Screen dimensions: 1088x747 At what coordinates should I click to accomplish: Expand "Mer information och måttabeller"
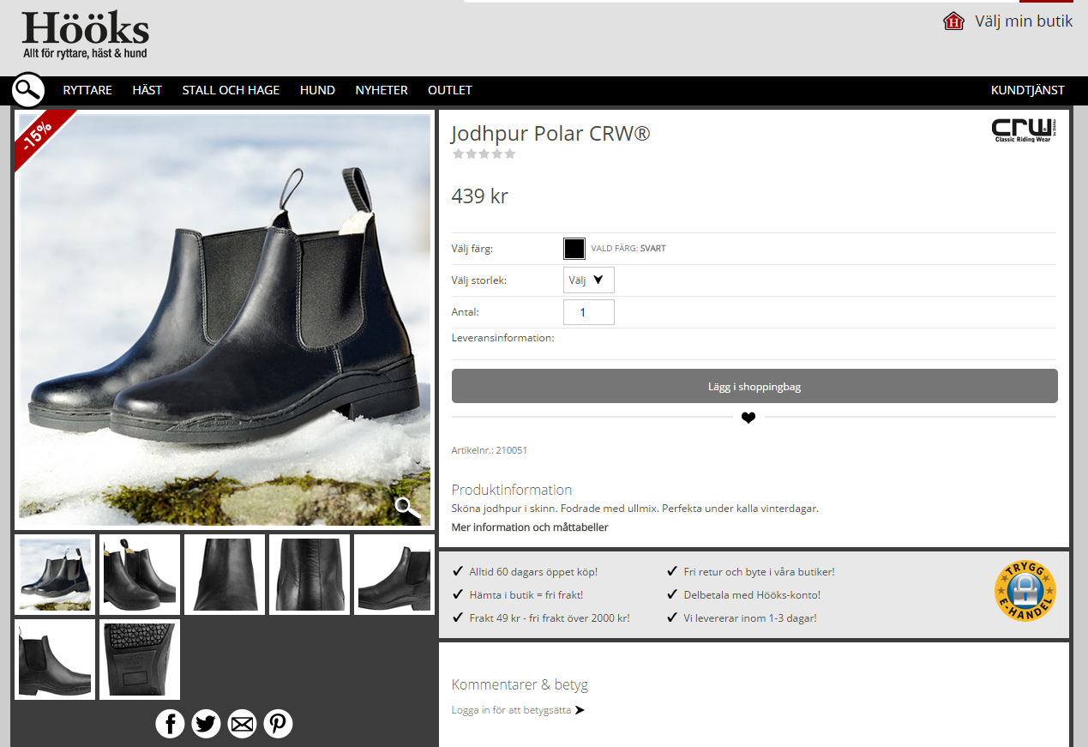530,527
